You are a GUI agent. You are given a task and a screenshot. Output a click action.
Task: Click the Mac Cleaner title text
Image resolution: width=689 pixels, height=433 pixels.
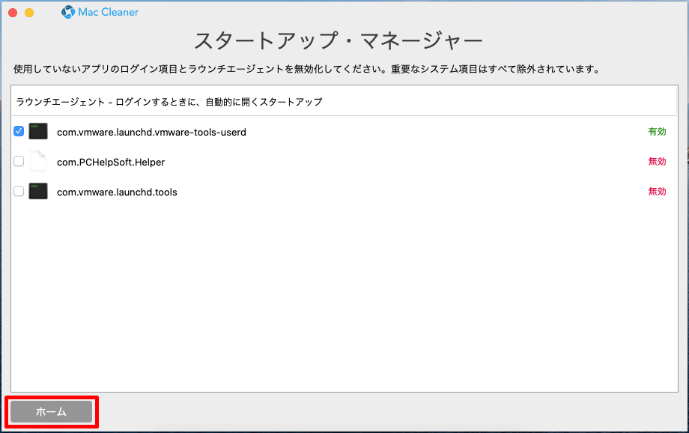point(108,12)
